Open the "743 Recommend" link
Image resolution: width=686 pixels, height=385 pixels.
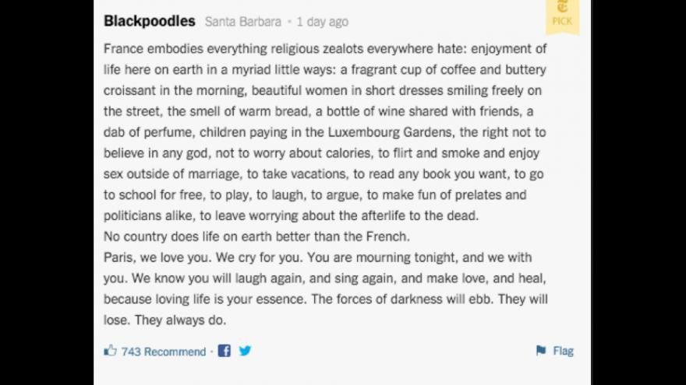[x=164, y=352]
